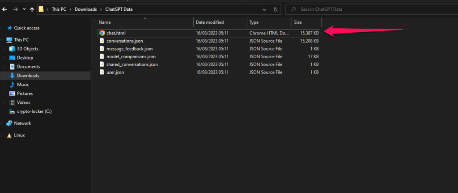This screenshot has width=458, height=193.
Task: Open the address bar history dropdown
Action: 264,9
